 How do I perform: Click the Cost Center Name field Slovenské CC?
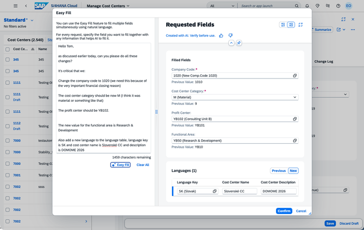[239, 191]
